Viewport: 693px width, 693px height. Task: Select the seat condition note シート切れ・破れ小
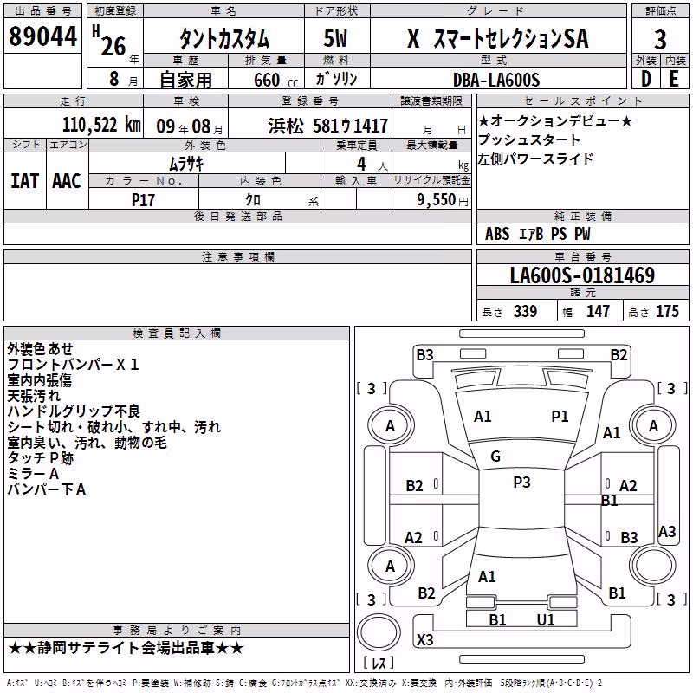(68, 427)
